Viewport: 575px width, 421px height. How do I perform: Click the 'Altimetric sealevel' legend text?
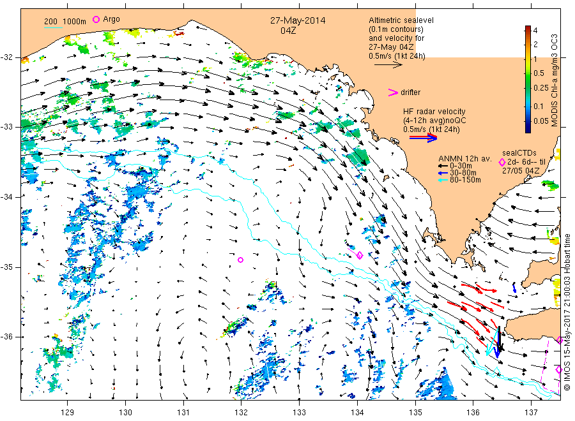coord(401,20)
